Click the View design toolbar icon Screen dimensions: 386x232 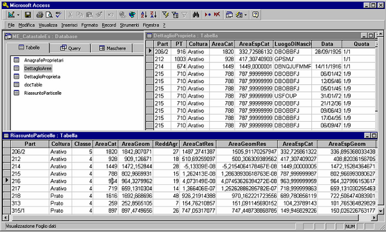[11, 15]
